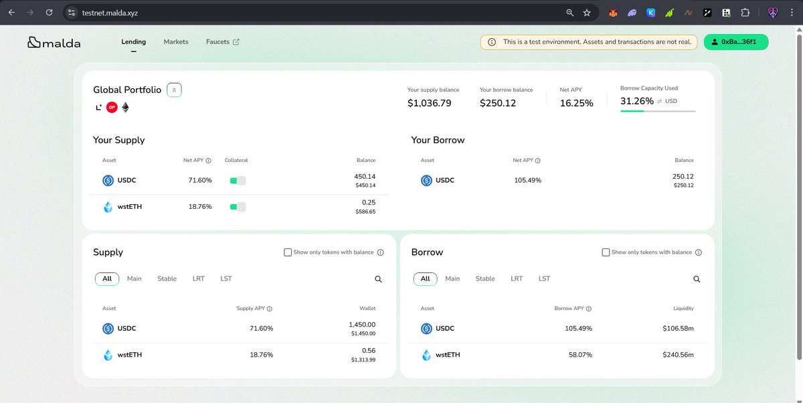Select the Stable filter in Supply panel
The width and height of the screenshot is (803, 403).
click(x=167, y=278)
